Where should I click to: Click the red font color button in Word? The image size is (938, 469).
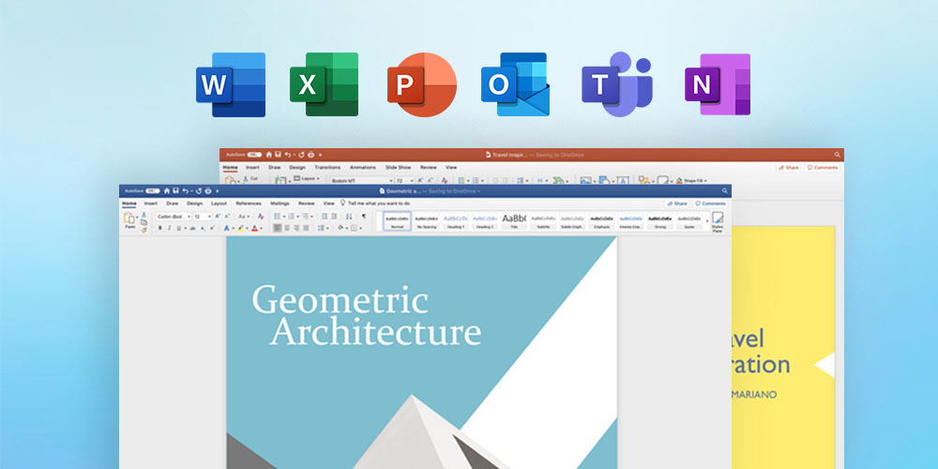pos(255,228)
